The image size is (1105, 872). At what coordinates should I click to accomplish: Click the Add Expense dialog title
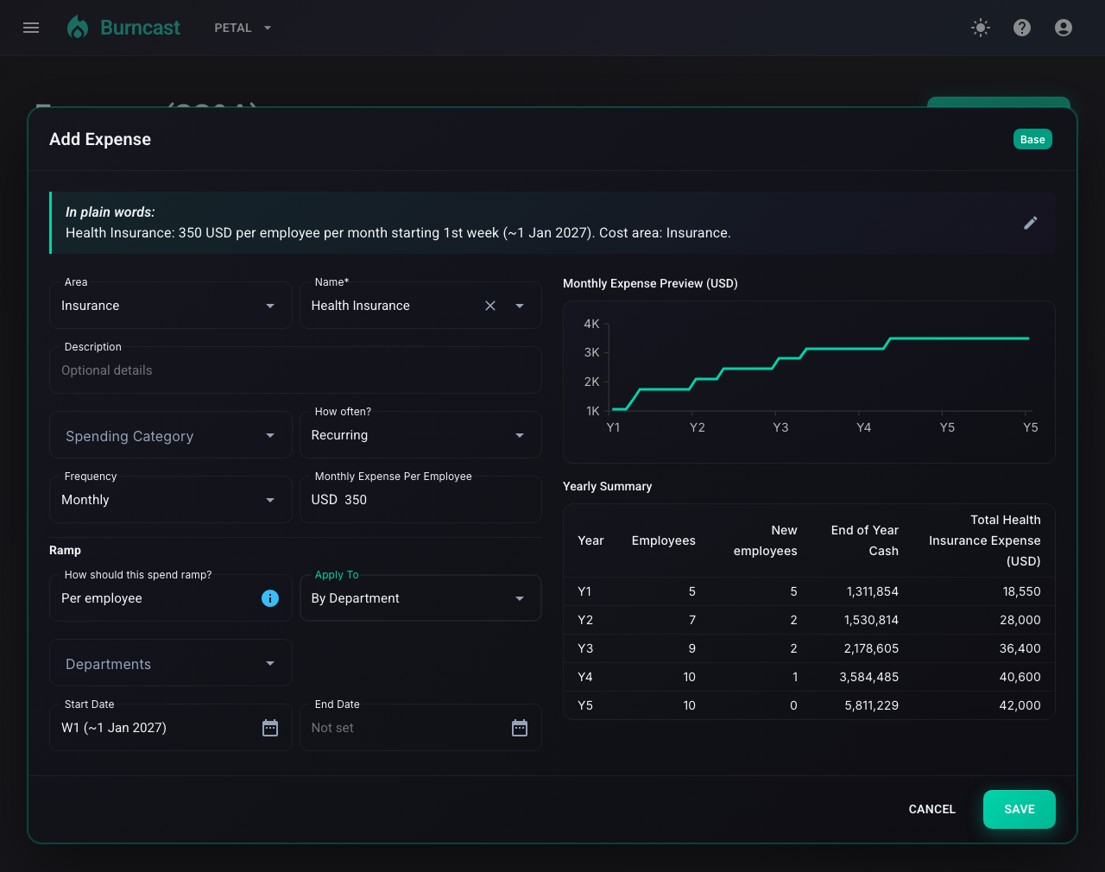pos(100,139)
